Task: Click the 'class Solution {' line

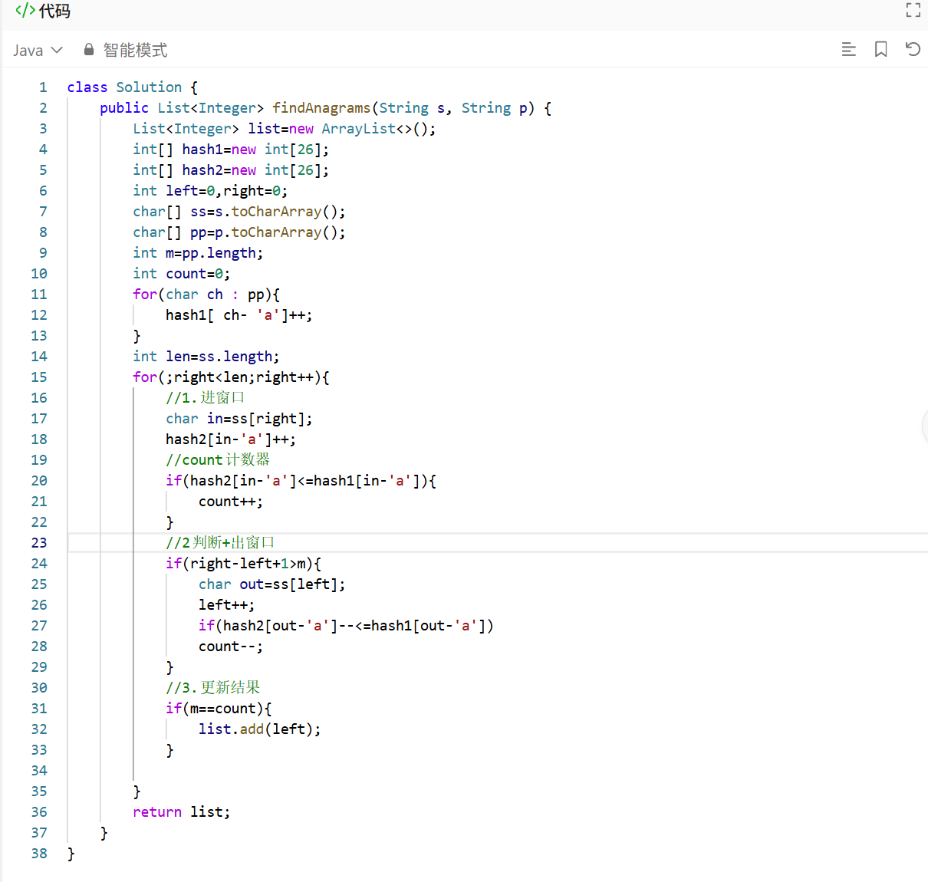Action: click(132, 87)
